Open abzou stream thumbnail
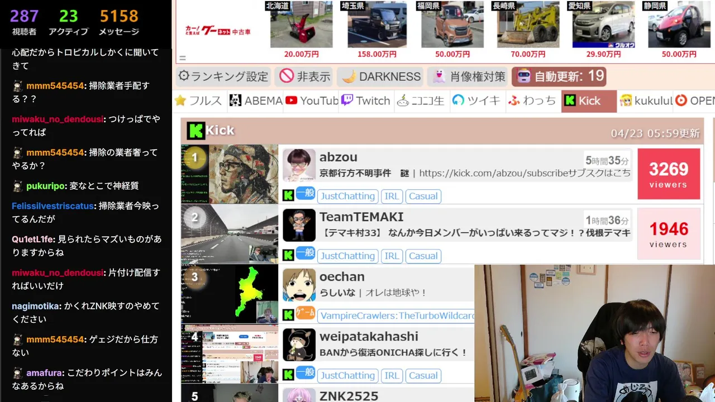This screenshot has width=715, height=402. pos(230,174)
